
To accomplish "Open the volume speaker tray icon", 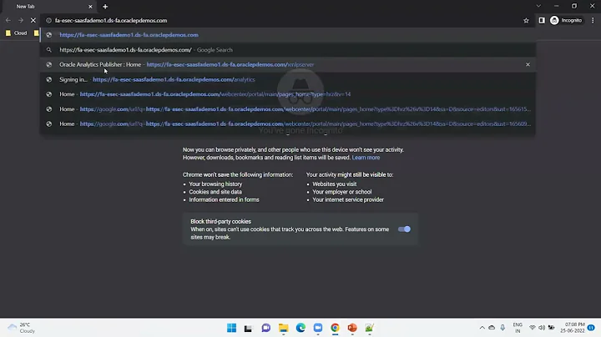I will 542,328.
